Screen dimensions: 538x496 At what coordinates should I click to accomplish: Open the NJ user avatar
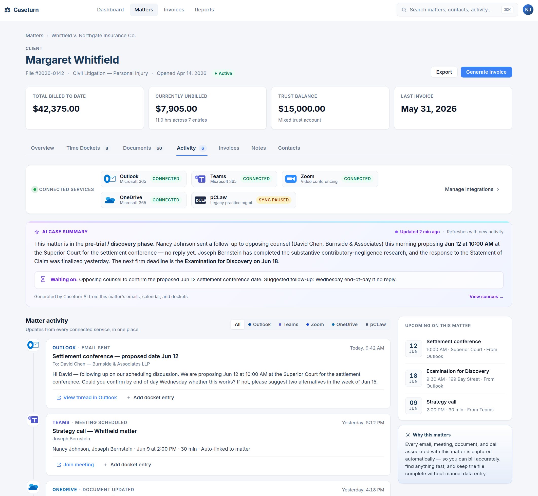click(x=528, y=10)
